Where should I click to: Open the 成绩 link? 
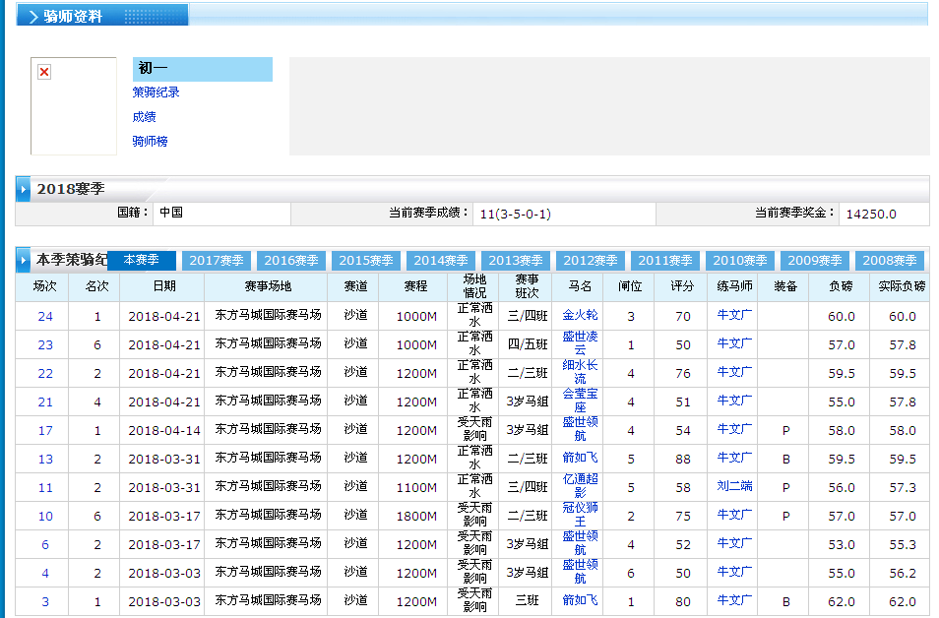(144, 117)
